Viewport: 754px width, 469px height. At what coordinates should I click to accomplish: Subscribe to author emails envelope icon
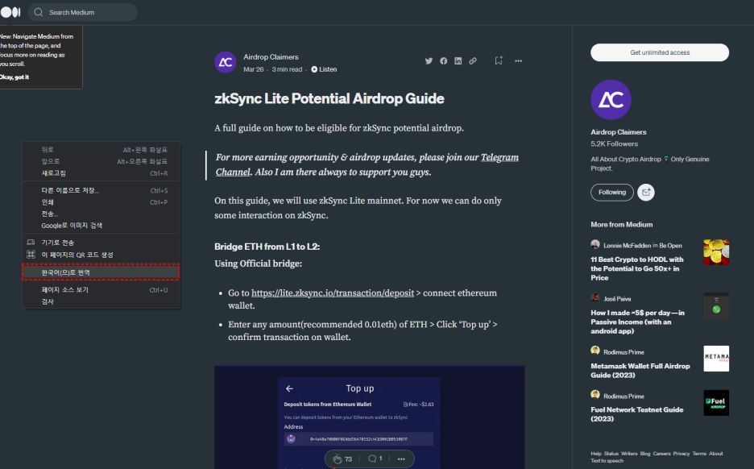coord(646,193)
